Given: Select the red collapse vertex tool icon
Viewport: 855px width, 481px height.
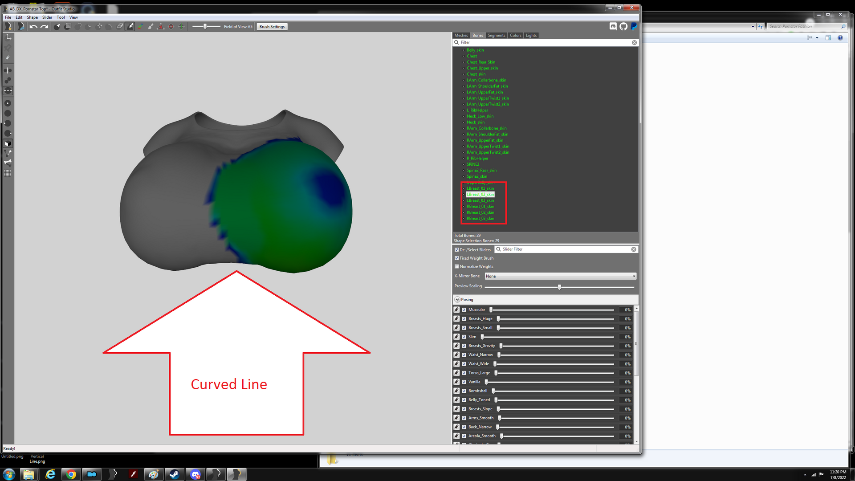Looking at the screenshot, I should point(161,27).
